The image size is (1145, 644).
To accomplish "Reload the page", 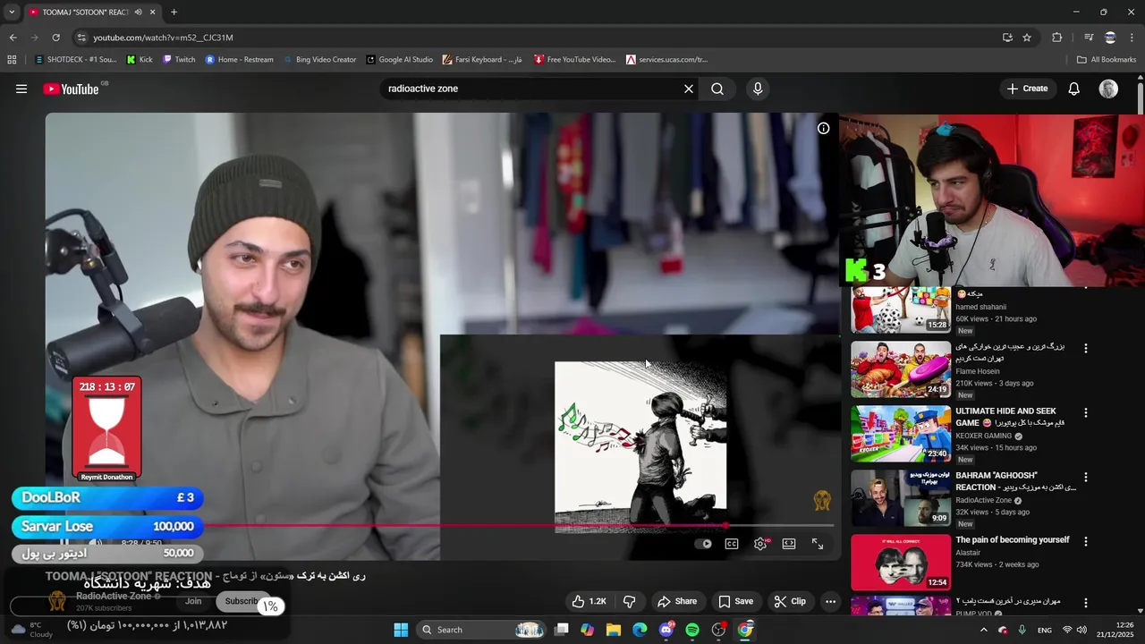I will [x=55, y=38].
